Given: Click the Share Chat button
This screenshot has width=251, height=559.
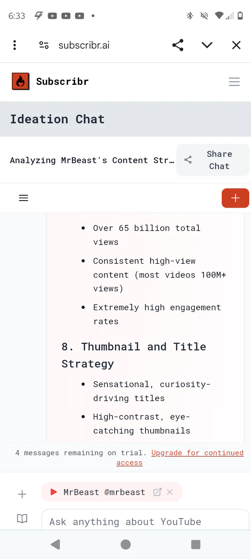Looking at the screenshot, I should (x=213, y=160).
